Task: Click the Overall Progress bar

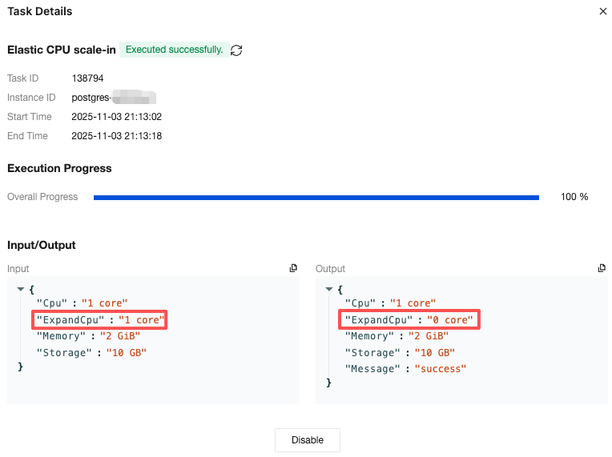Action: 316,197
